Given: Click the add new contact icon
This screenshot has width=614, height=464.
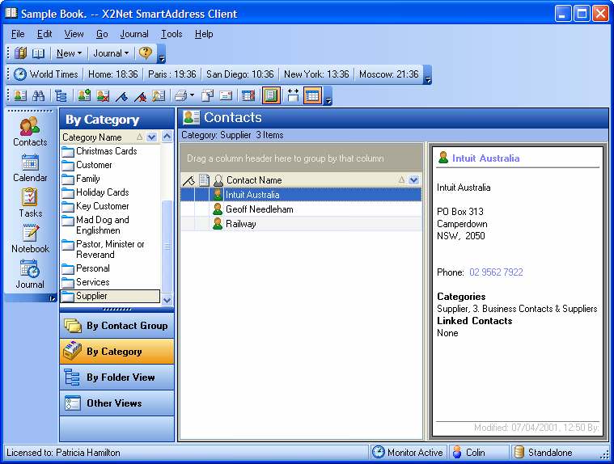Looking at the screenshot, I should (84, 95).
